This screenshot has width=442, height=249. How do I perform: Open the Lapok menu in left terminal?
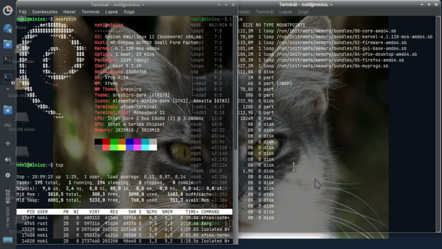click(112, 12)
